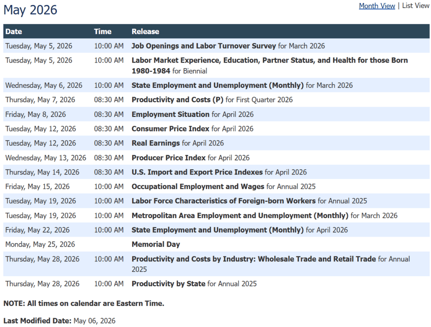Select the Memorial Day entry
The image size is (431, 327).
pyautogui.click(x=156, y=244)
